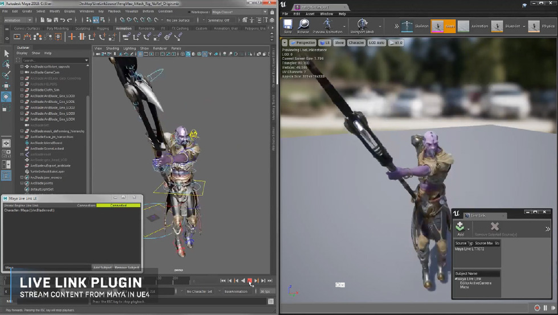Open the viewport Shading menu in Maya
The height and width of the screenshot is (315, 558).
click(x=113, y=48)
